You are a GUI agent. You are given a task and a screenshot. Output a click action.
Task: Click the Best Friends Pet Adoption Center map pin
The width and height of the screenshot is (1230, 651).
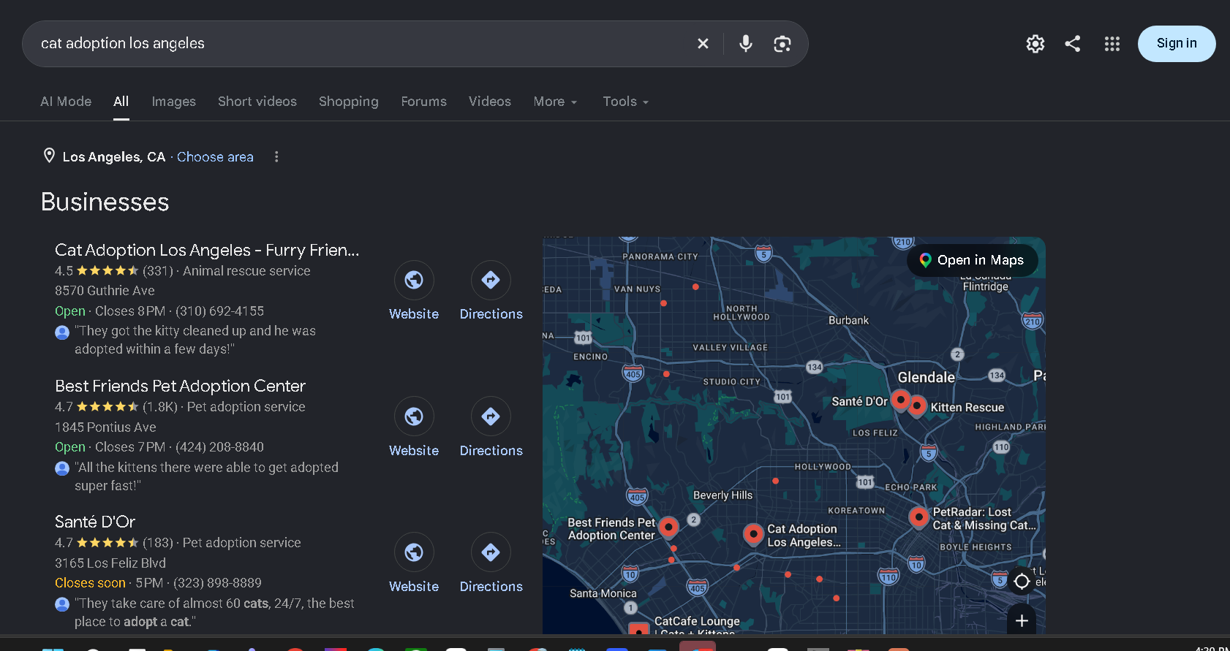[668, 527]
